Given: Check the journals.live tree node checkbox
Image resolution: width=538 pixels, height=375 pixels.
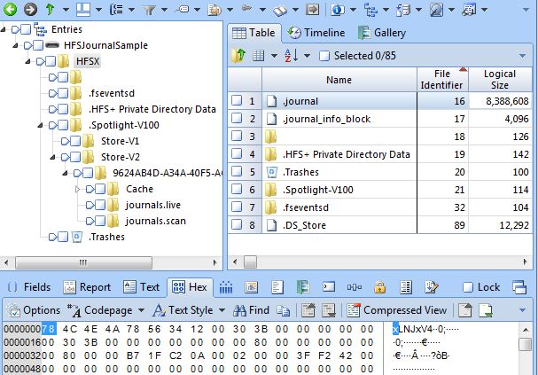Looking at the screenshot, I should [x=100, y=205].
